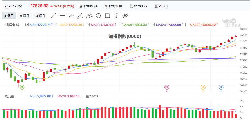
Task: Uncheck the MA20 moving average checkbox
Action: coord(88,25)
